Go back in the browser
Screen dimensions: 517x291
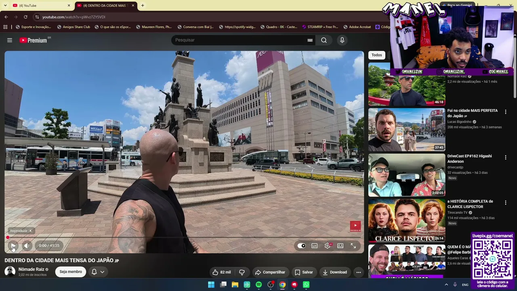[x=6, y=17]
